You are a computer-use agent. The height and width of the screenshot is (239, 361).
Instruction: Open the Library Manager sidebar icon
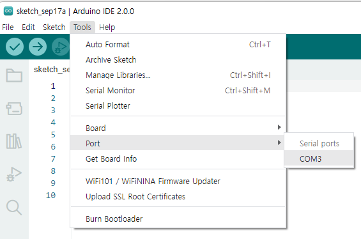[14, 141]
